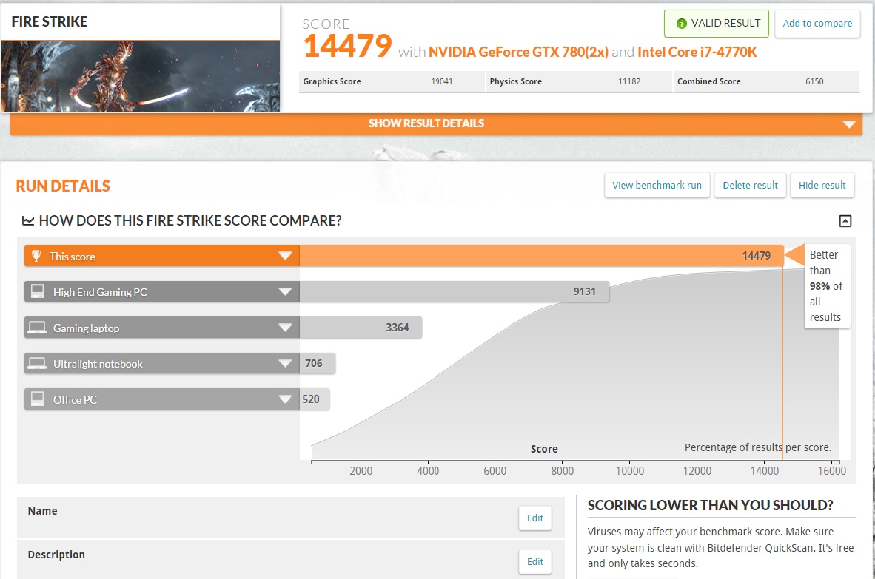Screen dimensions: 875x579
Task: Click the desktop icon for High End Gaming PC
Action: (38, 291)
